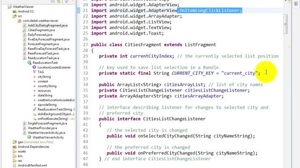Click currentCityIndex variable on line 29
300x168 pixels.
[151, 56]
